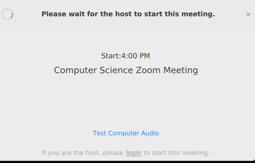Click the 'to start this meeting.' footer text
The width and height of the screenshot is (255, 163).
177,153
